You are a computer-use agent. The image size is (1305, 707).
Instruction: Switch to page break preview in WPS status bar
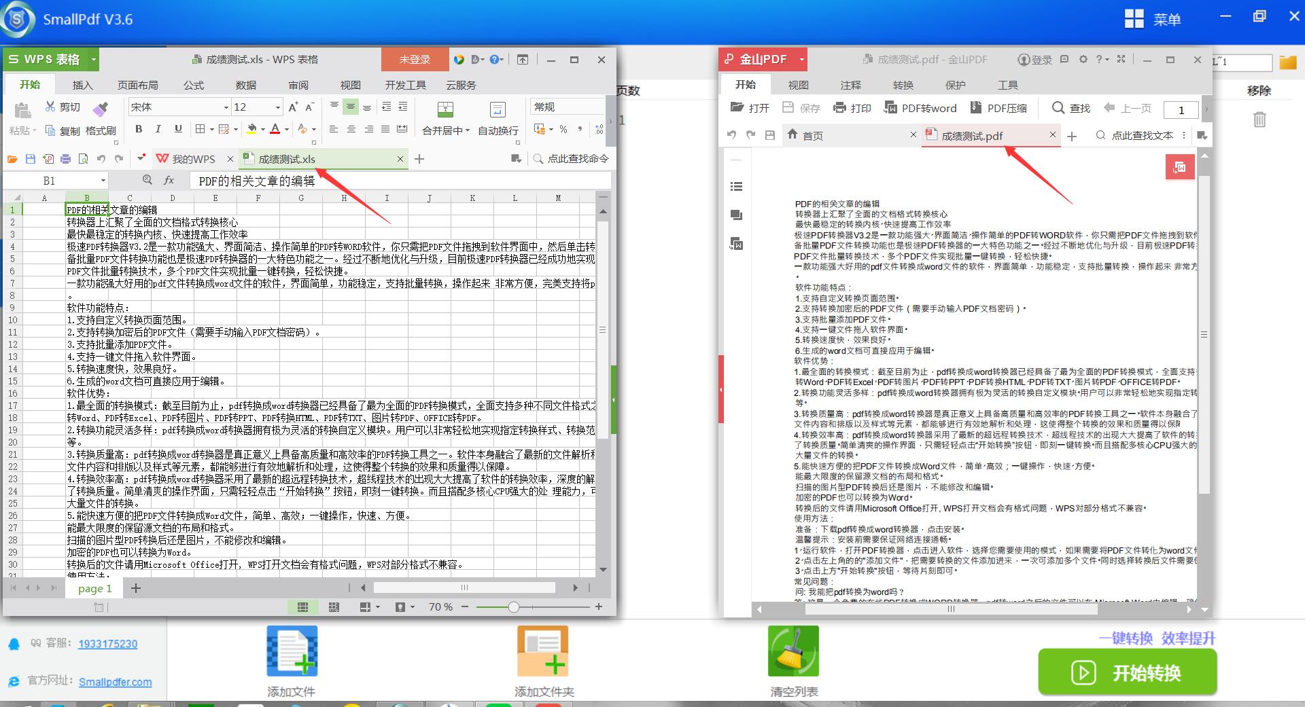click(x=334, y=606)
